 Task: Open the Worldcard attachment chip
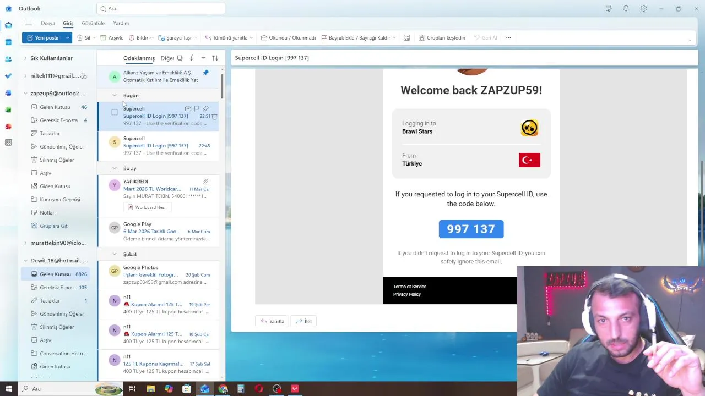tap(147, 207)
